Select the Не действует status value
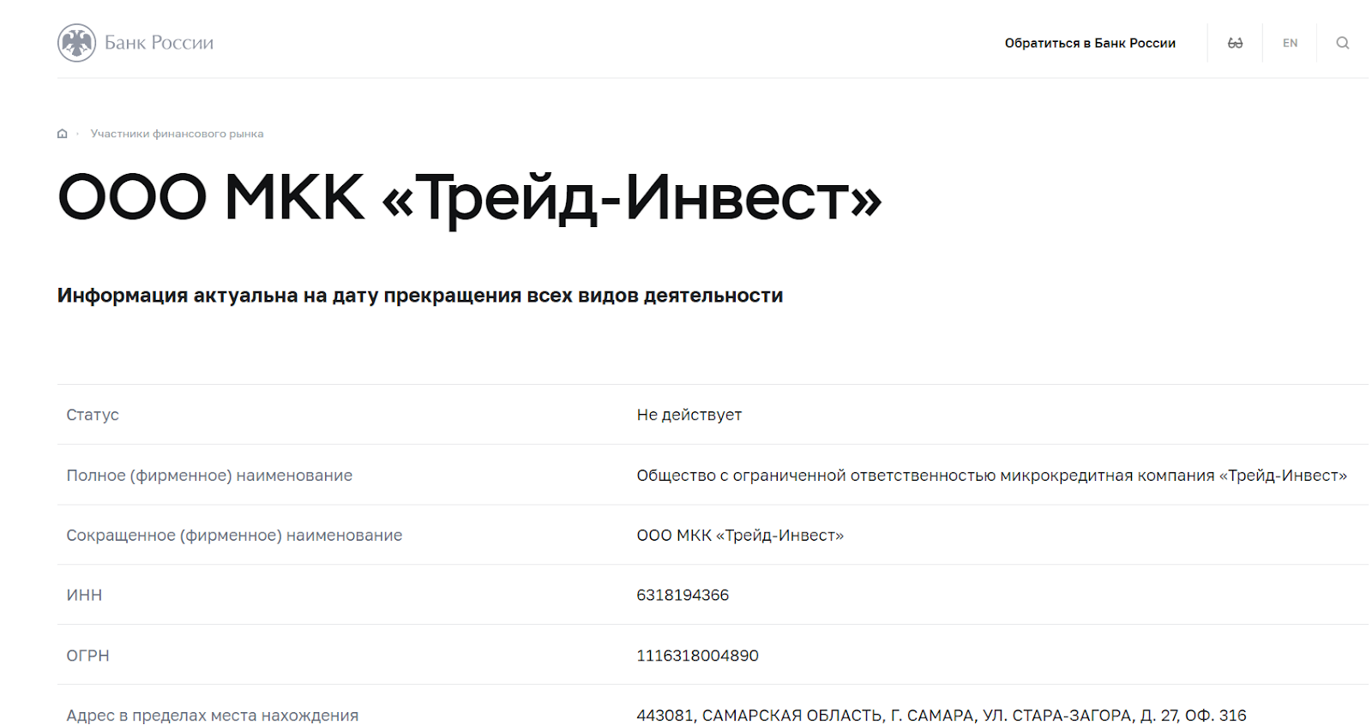The image size is (1372, 725). coord(689,415)
